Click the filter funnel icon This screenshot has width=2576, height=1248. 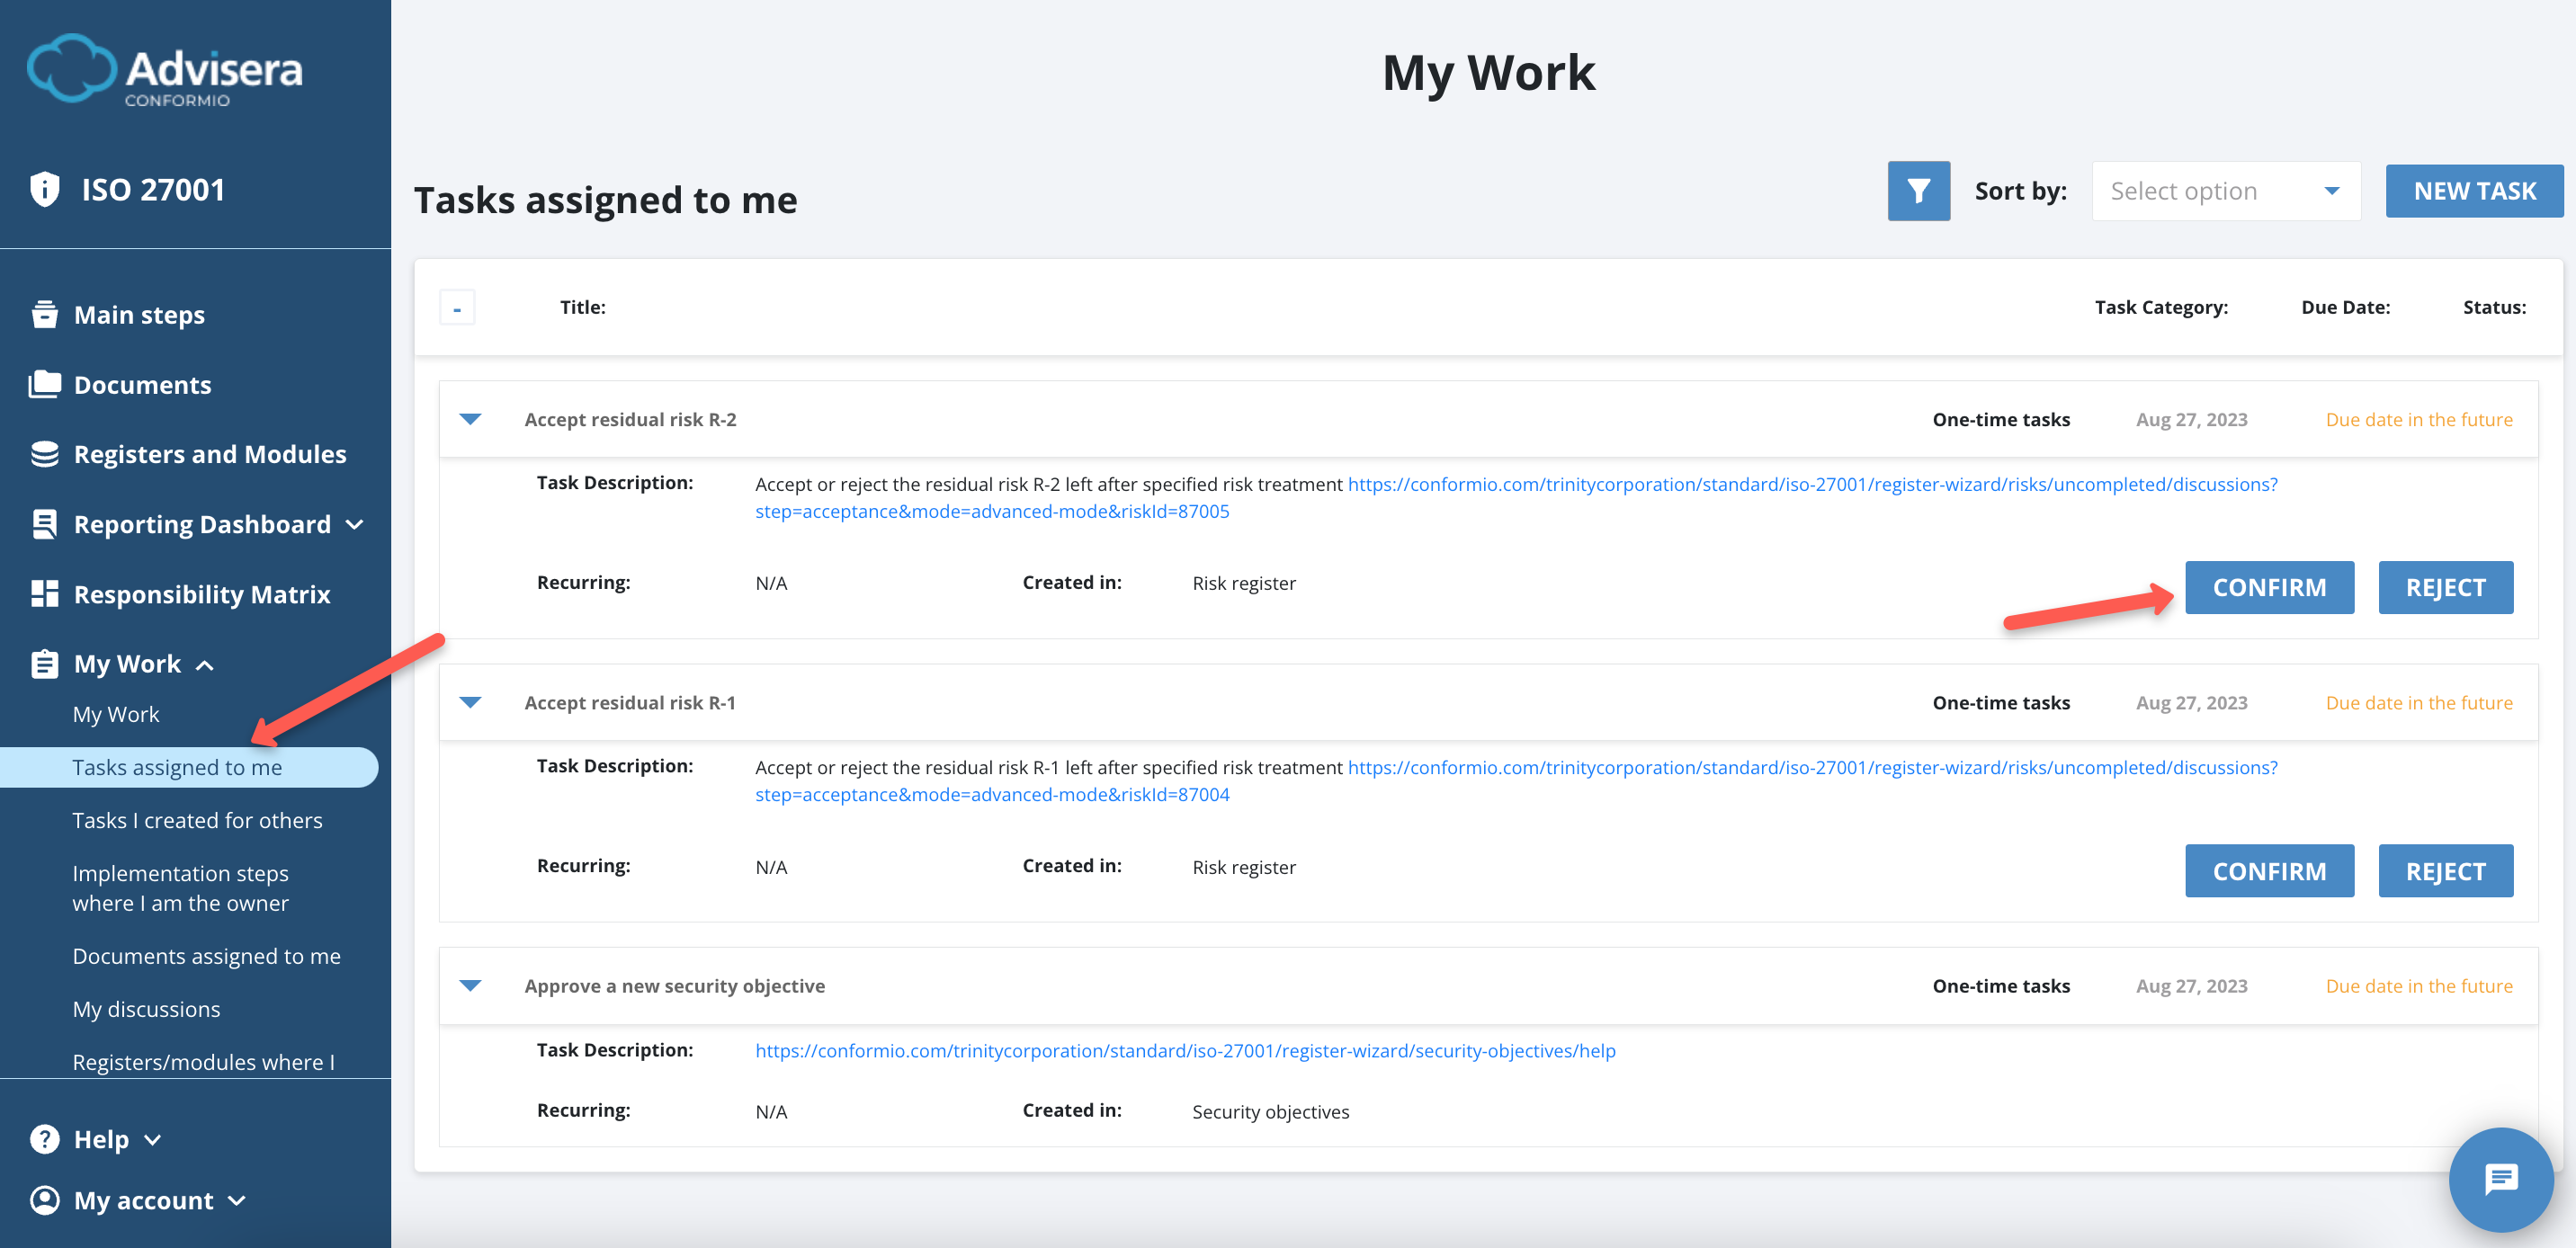(1918, 191)
